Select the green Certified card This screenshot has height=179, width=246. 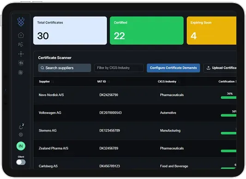click(147, 30)
